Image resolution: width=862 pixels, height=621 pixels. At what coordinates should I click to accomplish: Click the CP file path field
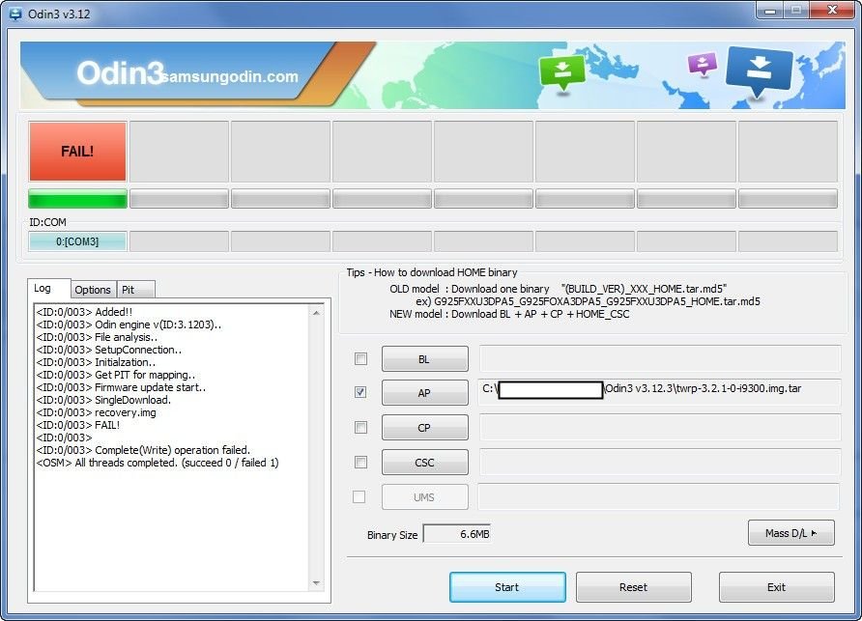coord(660,427)
